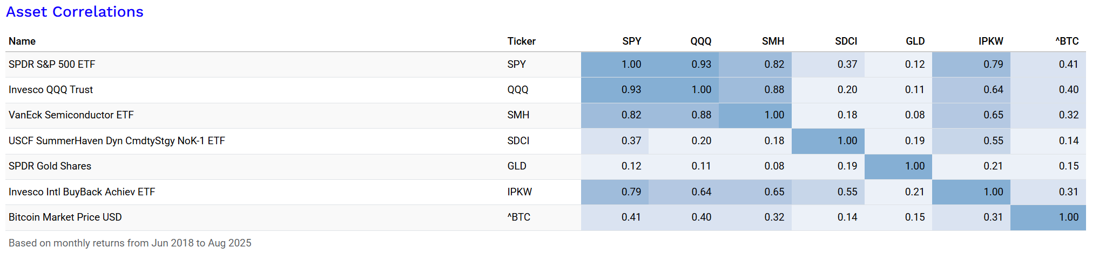Screen dimensions: 1099x254
Task: Click USCF SummerHaven Dyn CmdtyStgy NoK-1 ETF name
Action: click(117, 141)
